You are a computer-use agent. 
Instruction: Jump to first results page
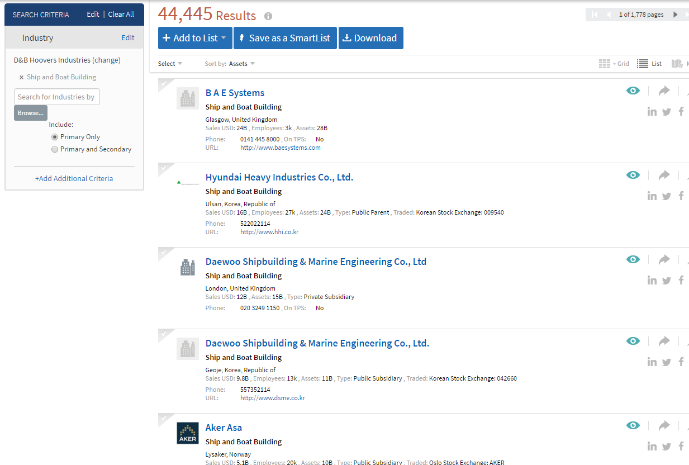point(595,15)
